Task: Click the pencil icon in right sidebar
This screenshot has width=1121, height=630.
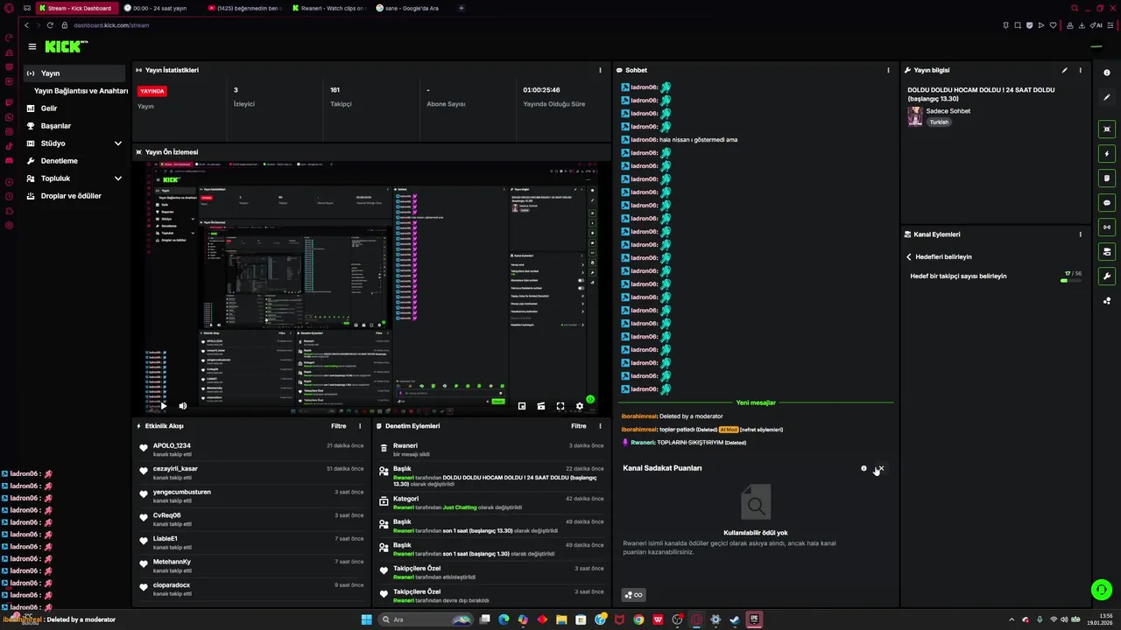Action: pos(1107,97)
